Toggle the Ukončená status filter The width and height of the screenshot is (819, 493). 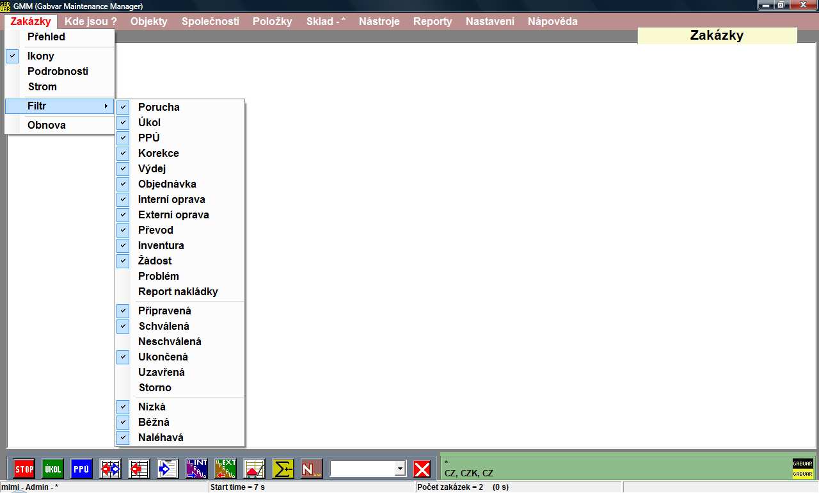pos(180,357)
